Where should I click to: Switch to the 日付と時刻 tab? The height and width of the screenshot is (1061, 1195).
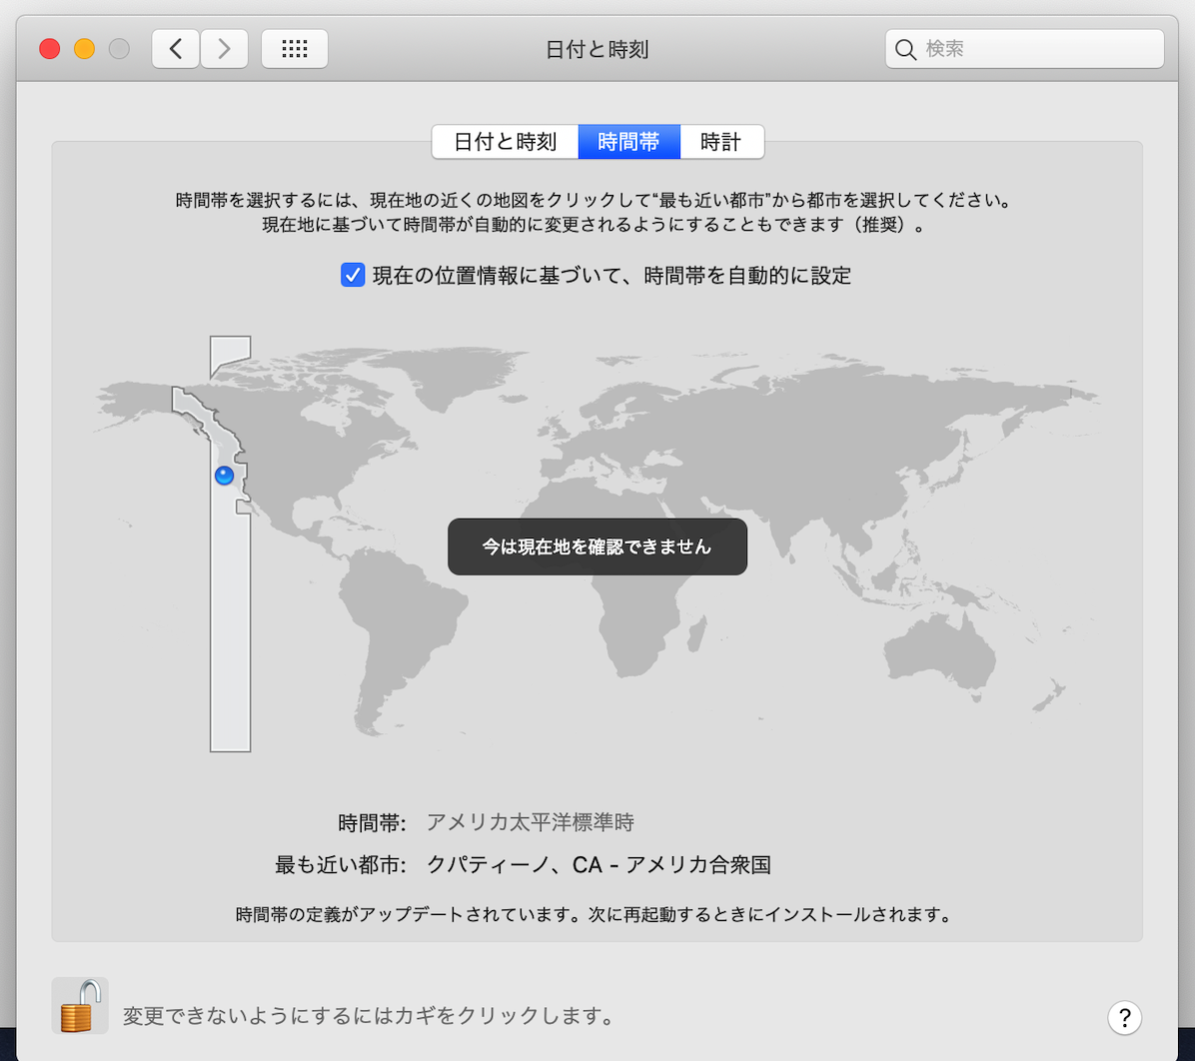click(505, 142)
